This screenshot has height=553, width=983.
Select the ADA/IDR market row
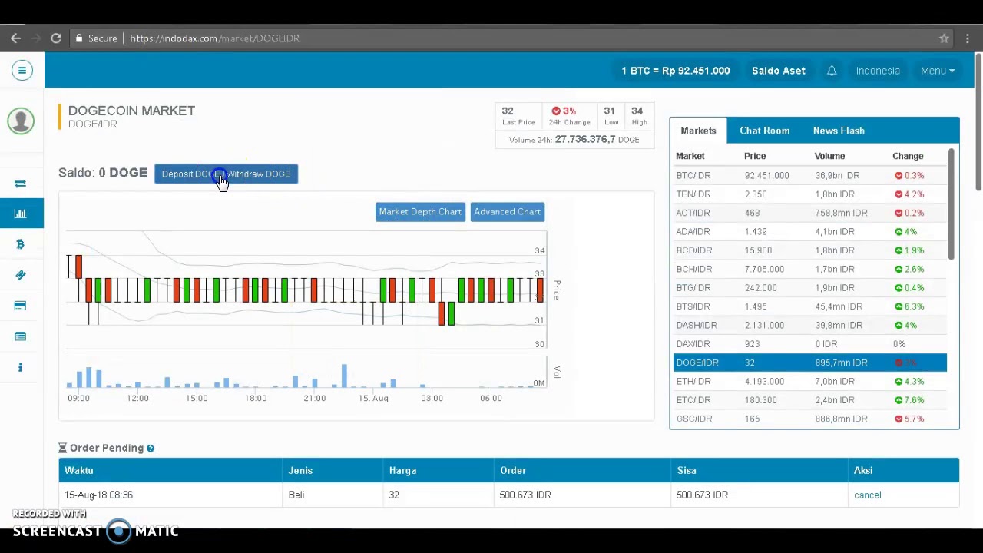[810, 231]
